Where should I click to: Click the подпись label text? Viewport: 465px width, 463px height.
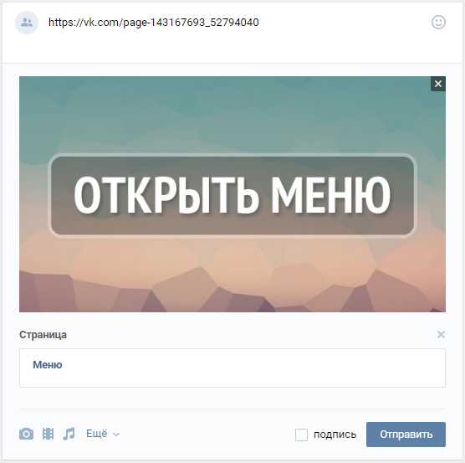[335, 435]
